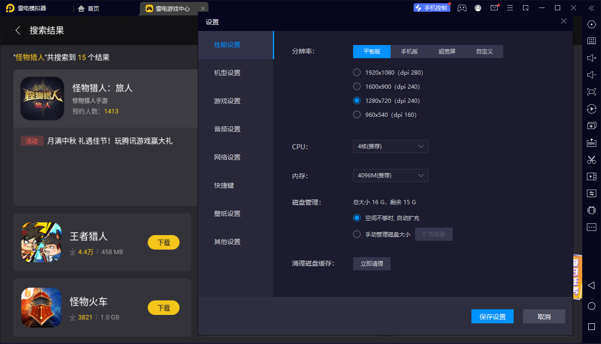
Task: Open the 王者猎人 game thumbnail
Action: 41,243
